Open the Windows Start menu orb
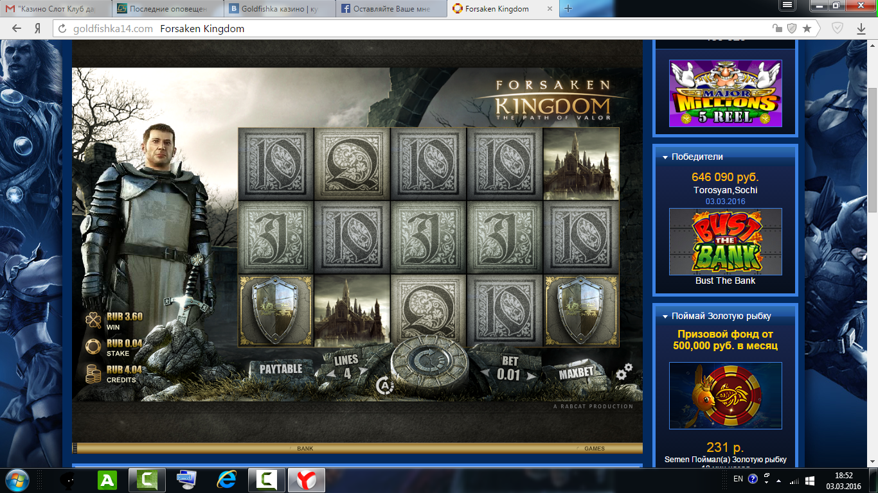This screenshot has height=493, width=878. coord(17,480)
